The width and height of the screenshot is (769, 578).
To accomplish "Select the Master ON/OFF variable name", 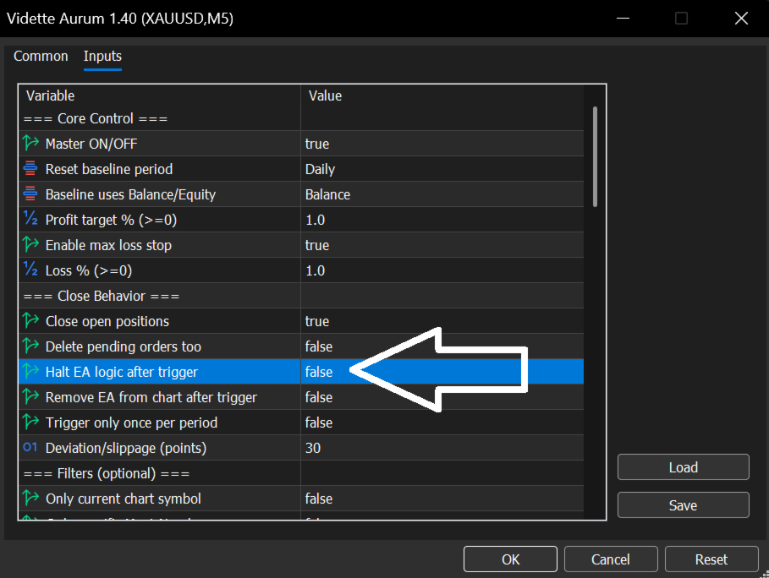I will (91, 144).
